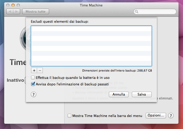Click Mostra tutte in the toolbar

36,11
